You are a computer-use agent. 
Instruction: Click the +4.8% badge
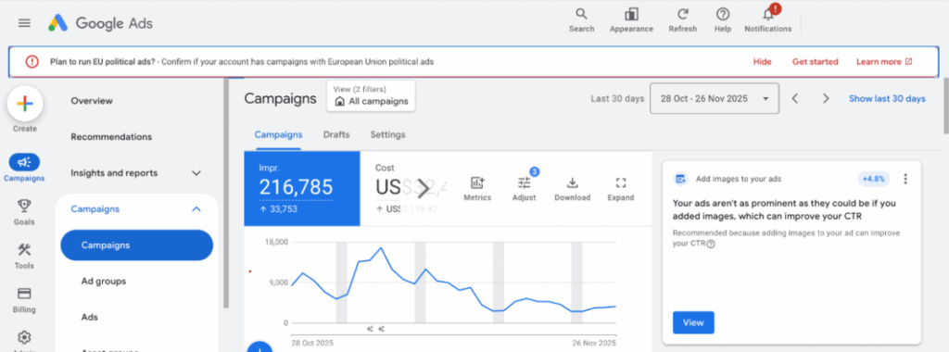[874, 179]
